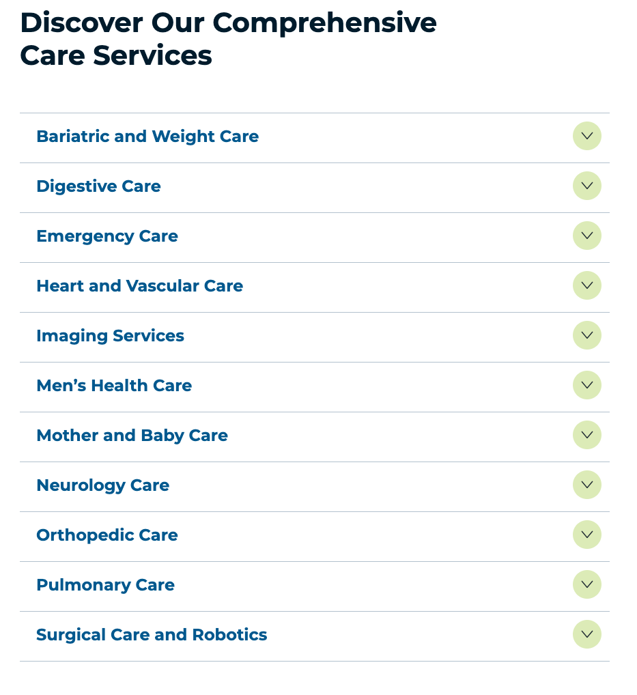Expand Surgical Care and Robotics chevron
637x695 pixels.
coord(586,634)
